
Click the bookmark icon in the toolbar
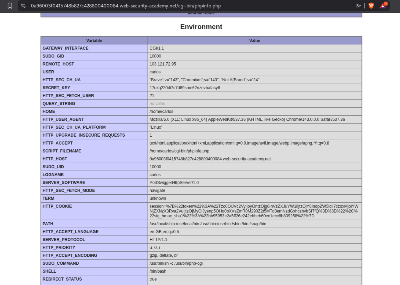[x=10, y=6]
